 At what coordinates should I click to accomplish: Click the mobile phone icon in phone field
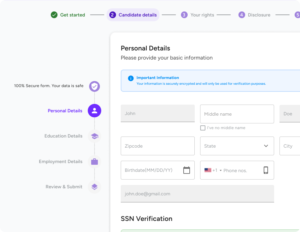click(266, 170)
